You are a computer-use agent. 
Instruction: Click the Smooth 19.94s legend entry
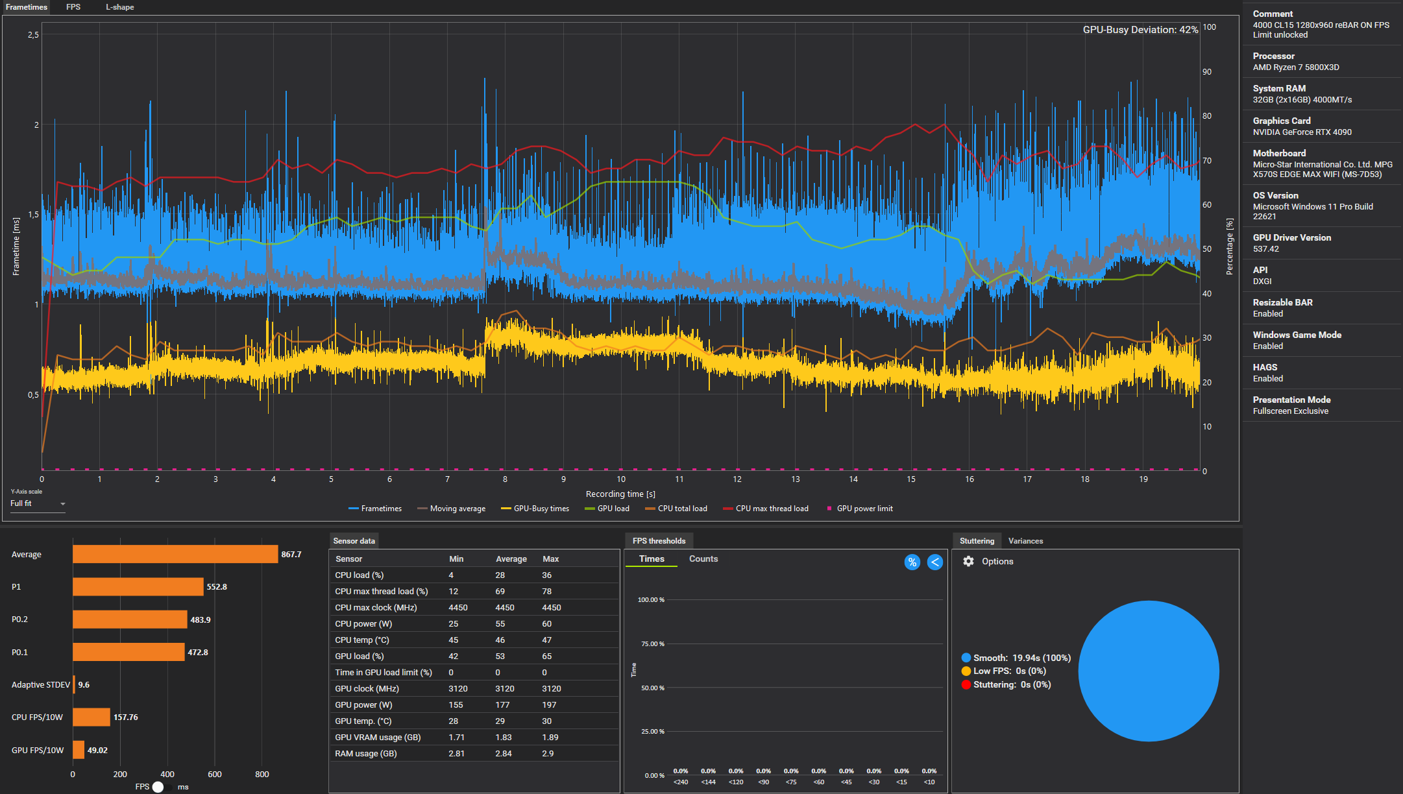coord(1016,658)
